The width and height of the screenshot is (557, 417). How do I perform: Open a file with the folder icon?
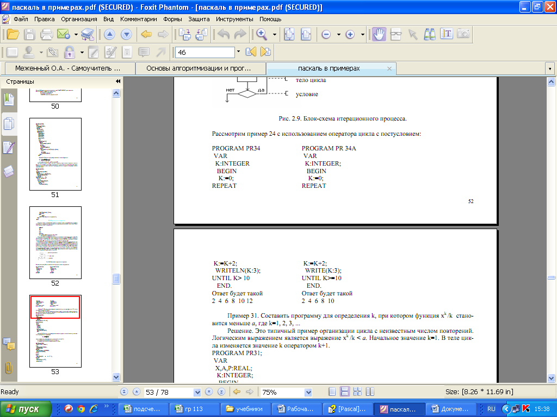click(13, 34)
